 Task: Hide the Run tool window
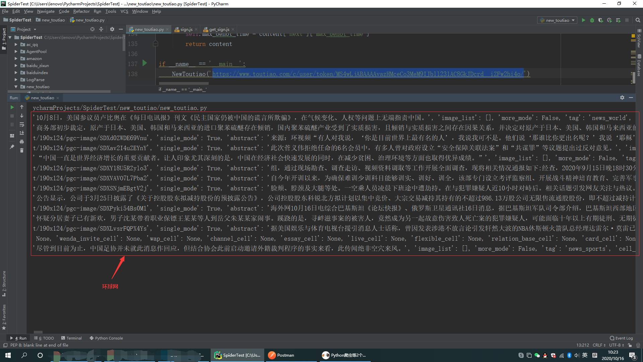(x=631, y=98)
